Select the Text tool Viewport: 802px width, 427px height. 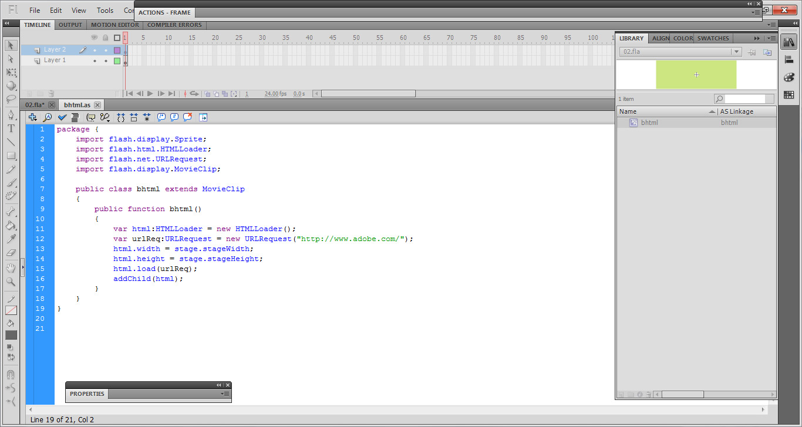tap(11, 128)
